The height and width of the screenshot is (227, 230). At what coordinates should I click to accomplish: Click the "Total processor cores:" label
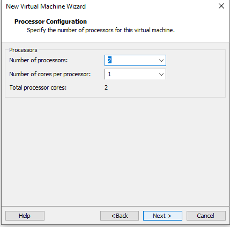point(38,87)
